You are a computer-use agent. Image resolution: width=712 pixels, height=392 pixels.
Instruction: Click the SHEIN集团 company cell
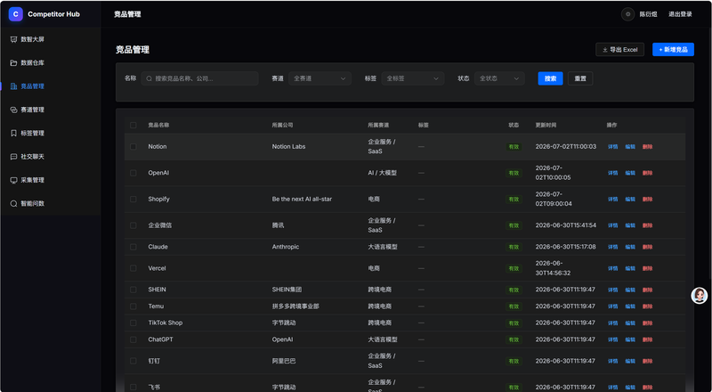coord(287,290)
